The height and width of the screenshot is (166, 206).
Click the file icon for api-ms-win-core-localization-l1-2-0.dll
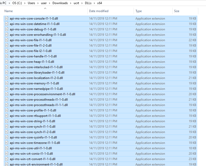pyautogui.click(x=7, y=78)
